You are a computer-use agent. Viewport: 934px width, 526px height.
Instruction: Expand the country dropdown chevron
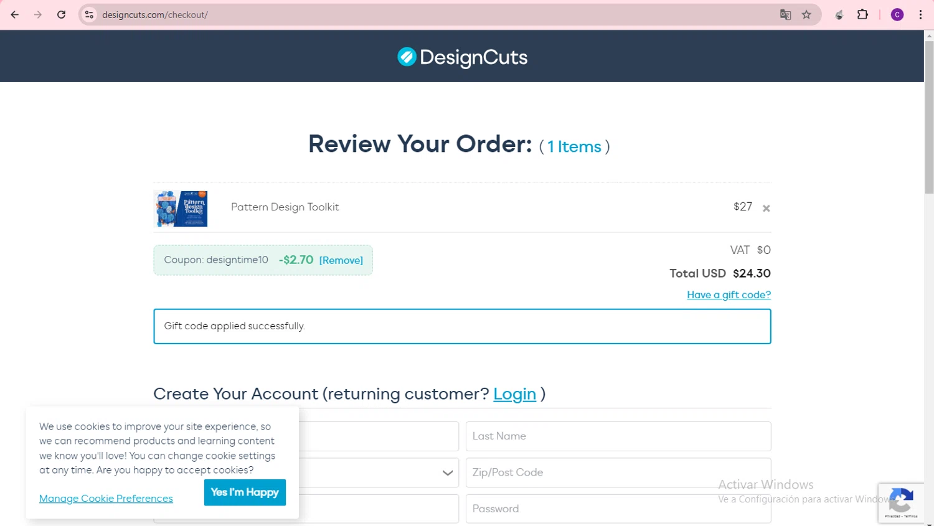pos(447,473)
